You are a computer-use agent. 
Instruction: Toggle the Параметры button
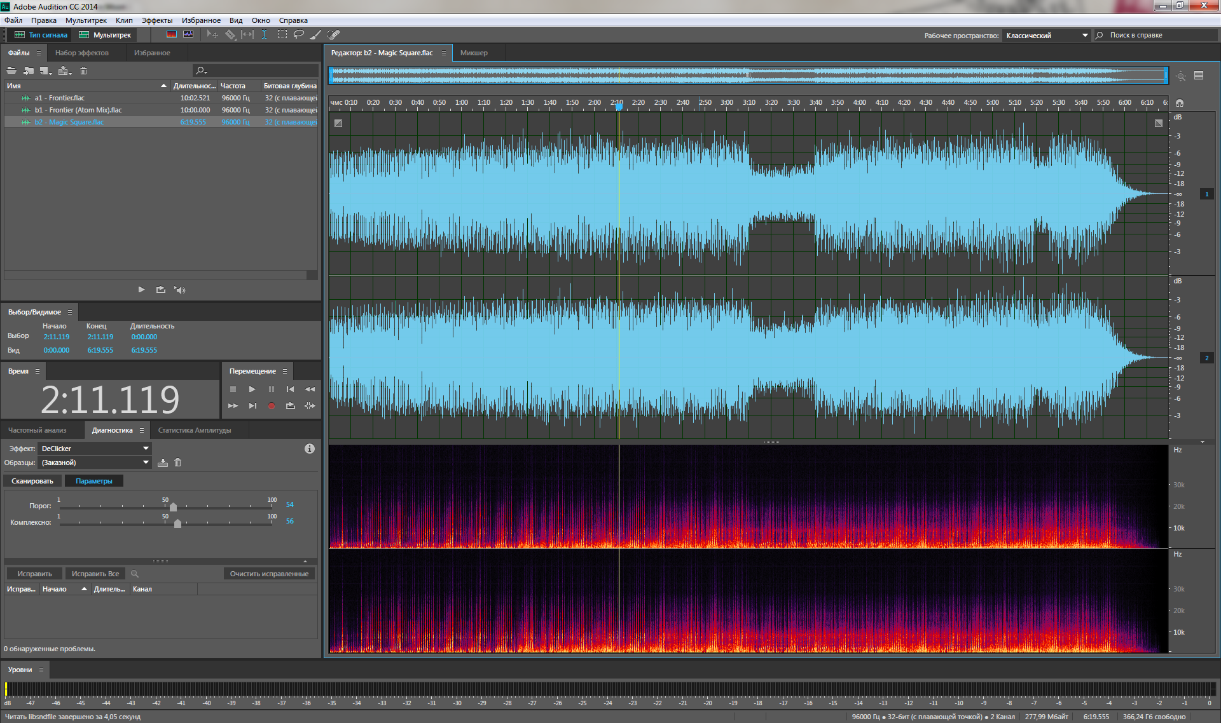94,481
